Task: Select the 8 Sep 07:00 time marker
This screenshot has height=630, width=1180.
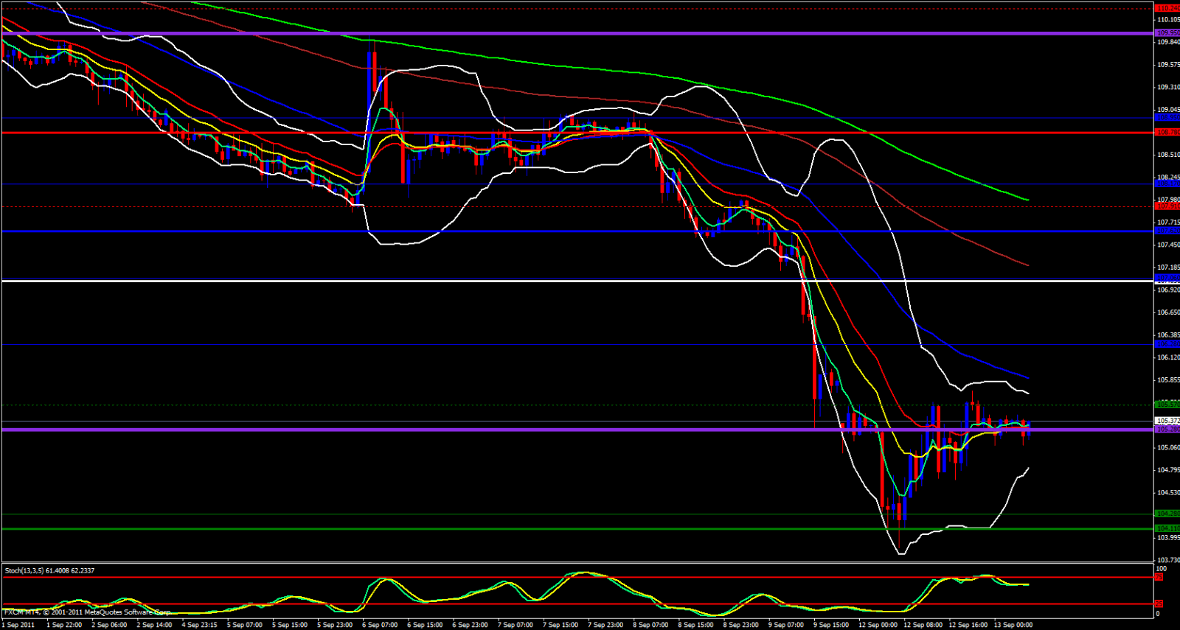Action: click(x=650, y=625)
